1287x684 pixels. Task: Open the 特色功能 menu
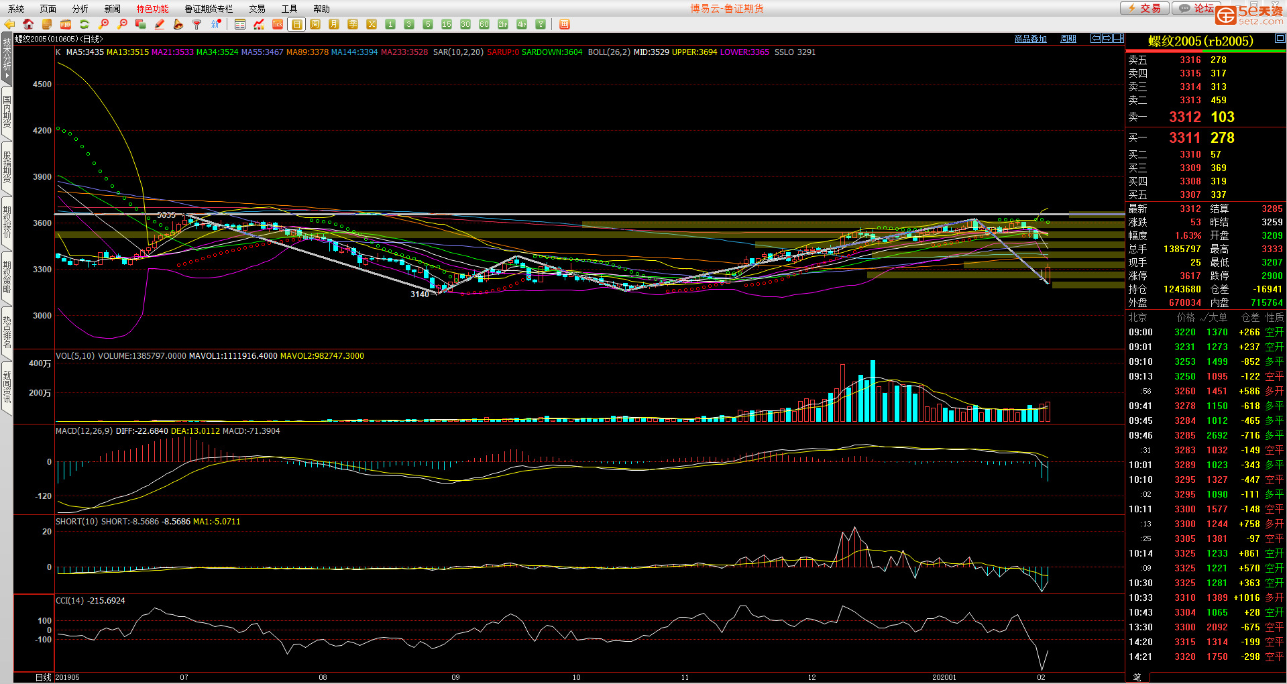[x=153, y=9]
